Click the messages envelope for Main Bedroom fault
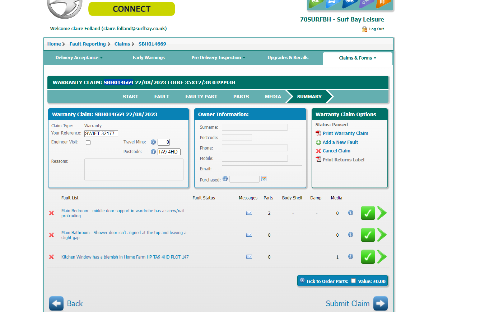This screenshot has height=312, width=480. 249,213
